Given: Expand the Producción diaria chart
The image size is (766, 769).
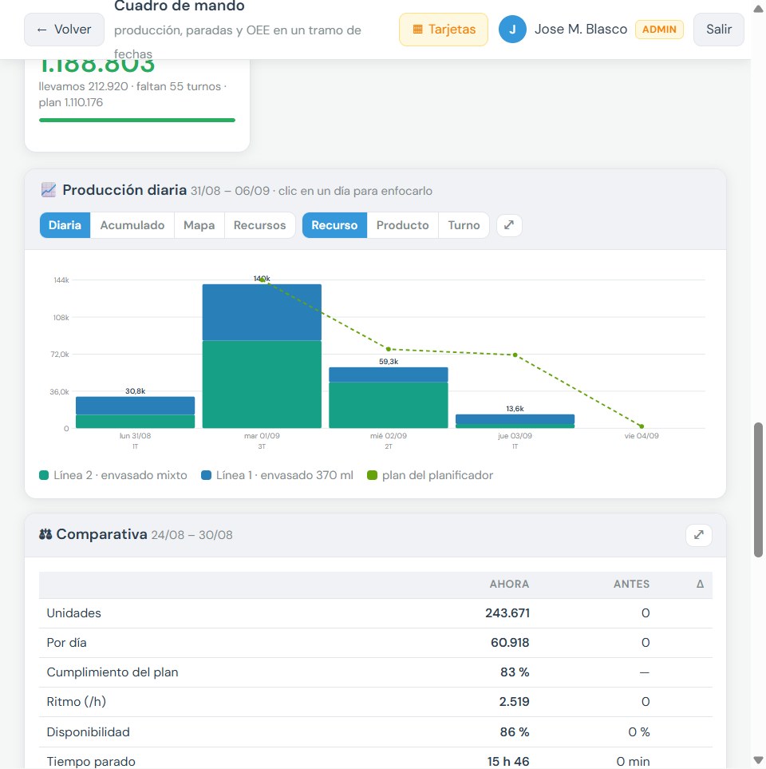Looking at the screenshot, I should coord(509,225).
